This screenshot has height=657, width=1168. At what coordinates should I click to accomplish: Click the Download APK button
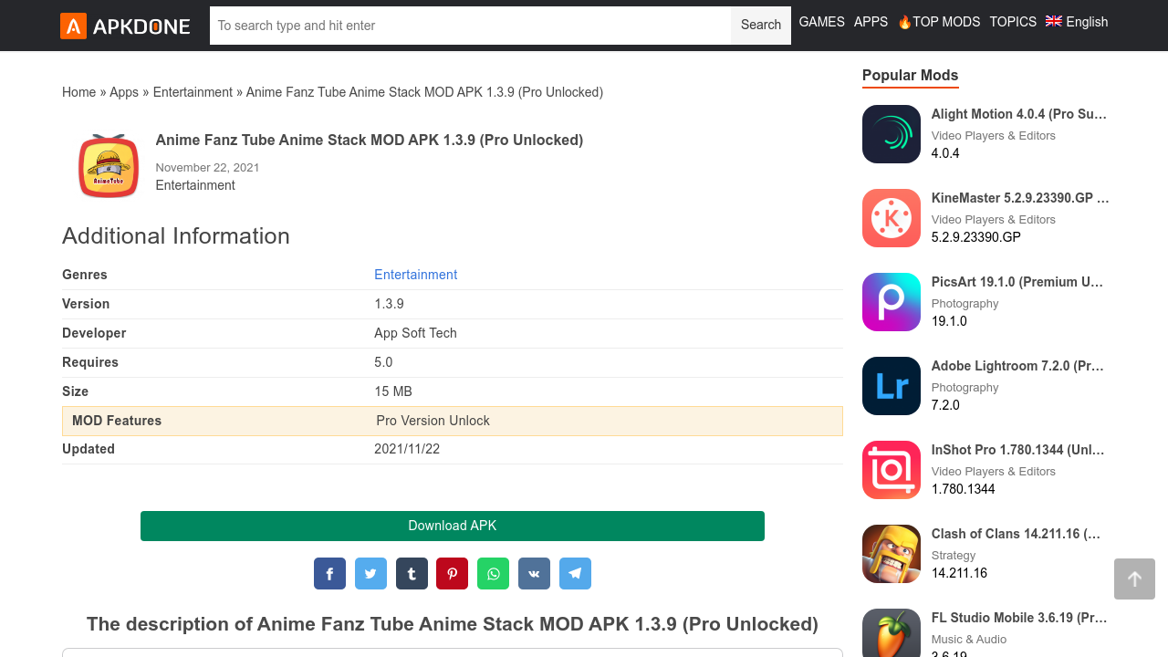tap(453, 526)
